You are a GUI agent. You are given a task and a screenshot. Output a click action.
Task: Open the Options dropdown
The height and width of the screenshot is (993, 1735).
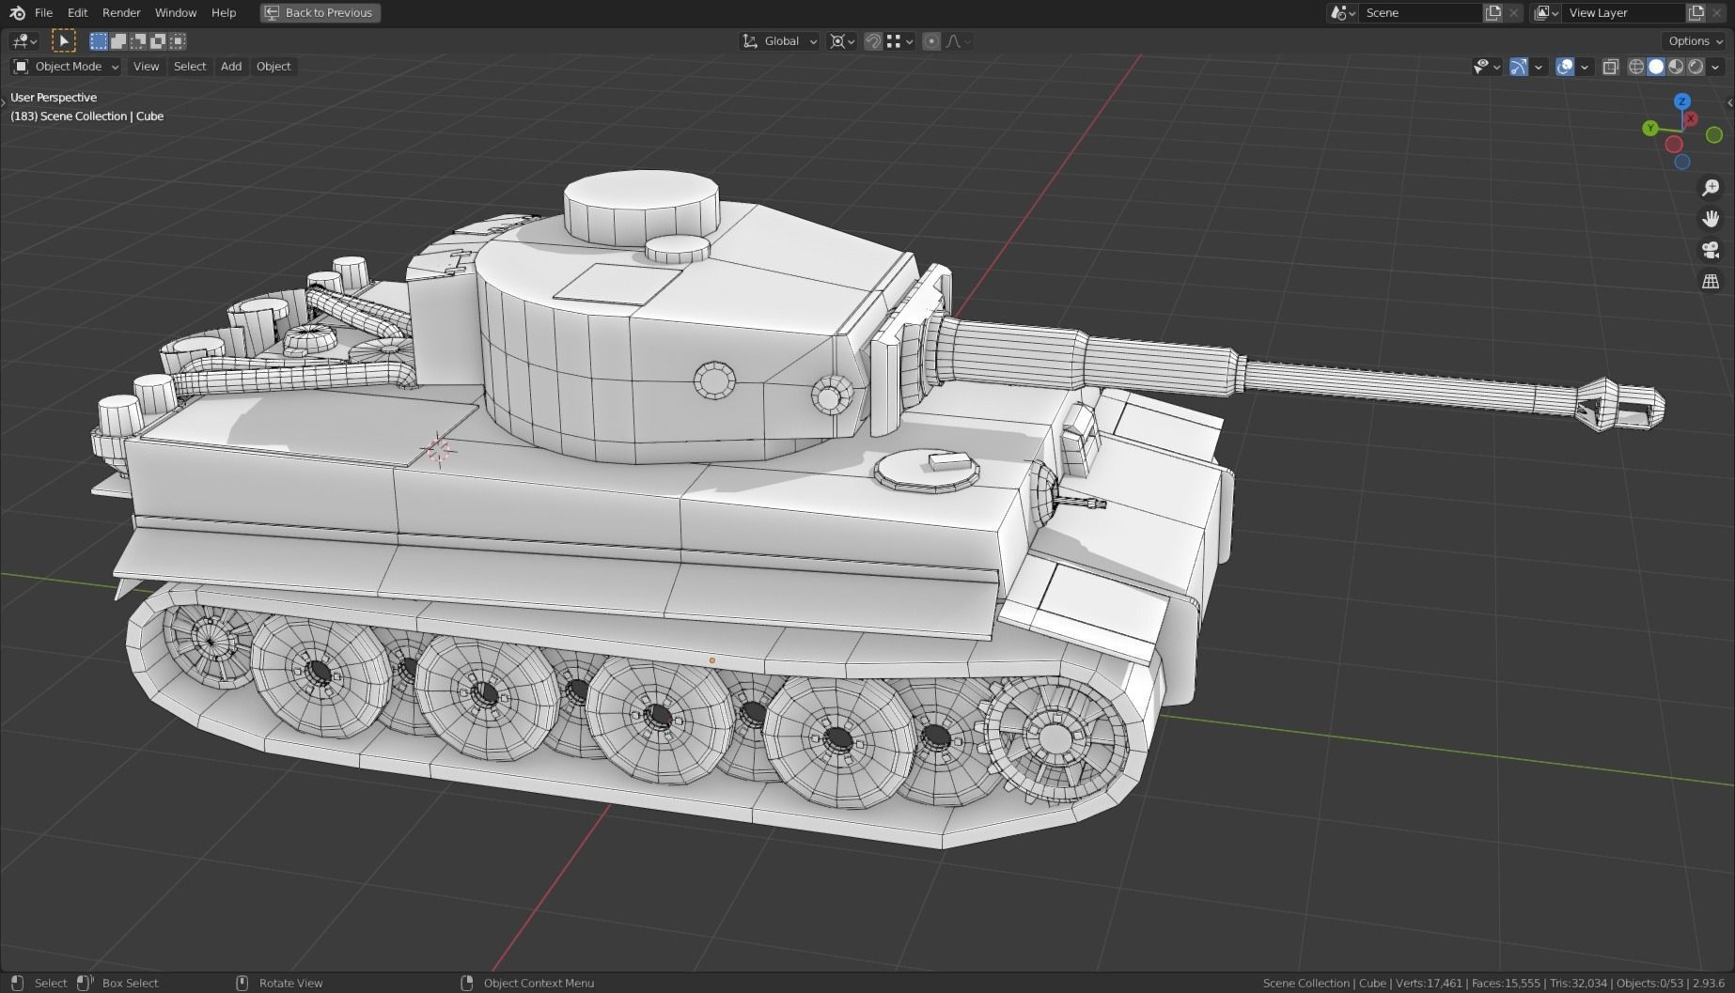[x=1695, y=40]
